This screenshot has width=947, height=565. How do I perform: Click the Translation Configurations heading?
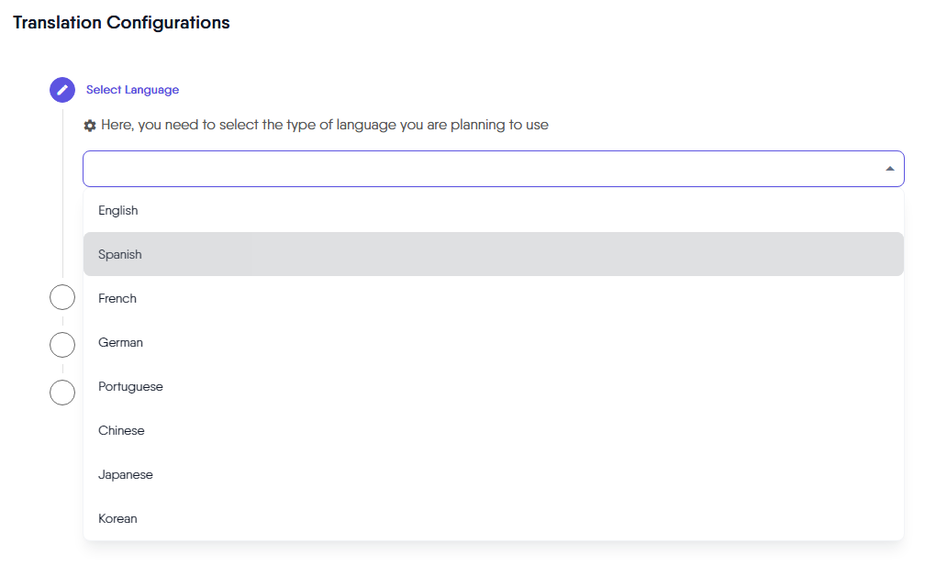(121, 22)
